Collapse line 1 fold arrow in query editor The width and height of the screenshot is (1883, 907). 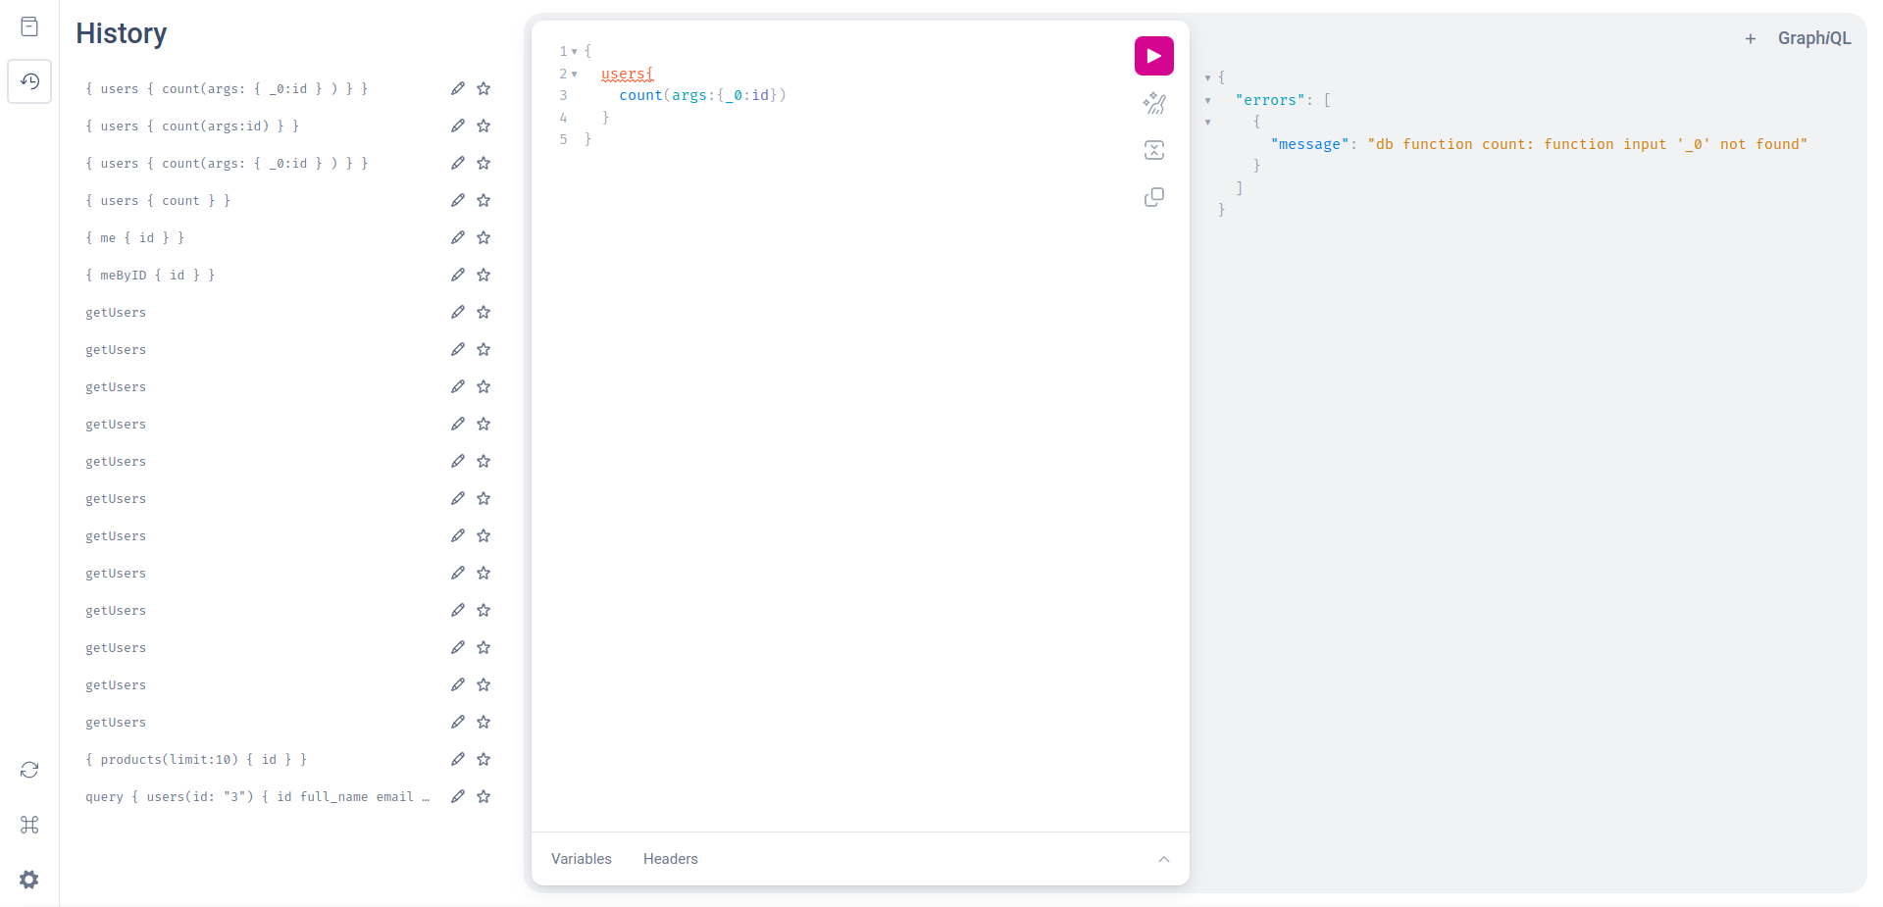tap(575, 50)
